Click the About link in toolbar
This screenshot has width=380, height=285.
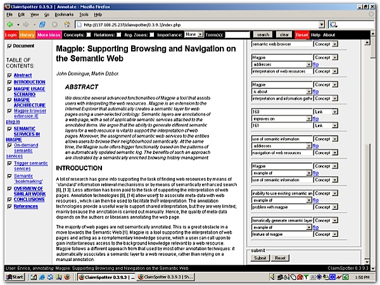(329, 35)
